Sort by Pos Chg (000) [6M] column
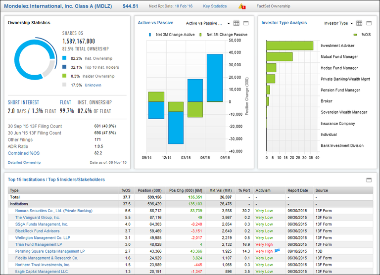The height and width of the screenshot is (275, 380). [x=186, y=190]
